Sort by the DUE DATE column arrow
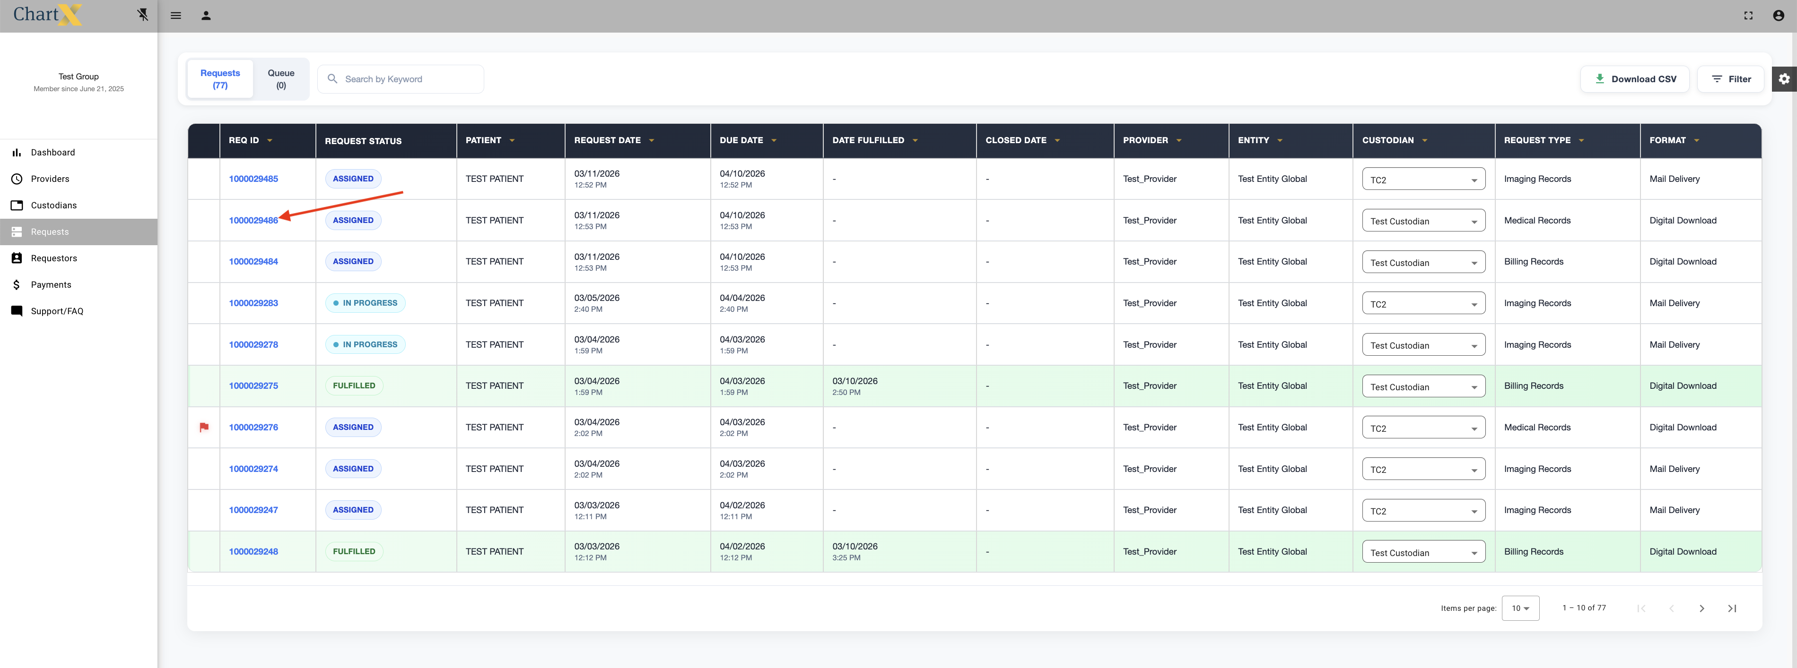This screenshot has width=1797, height=668. pos(774,141)
